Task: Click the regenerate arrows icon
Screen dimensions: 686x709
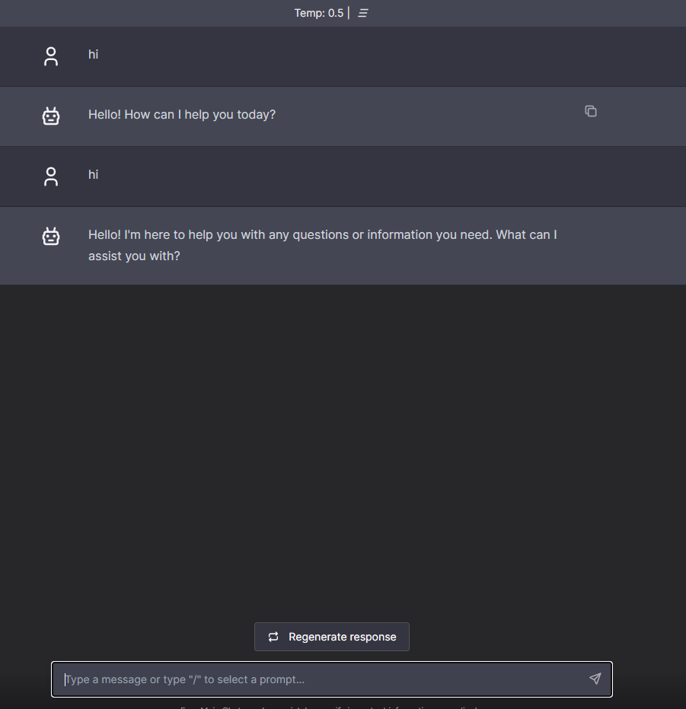Action: tap(273, 637)
